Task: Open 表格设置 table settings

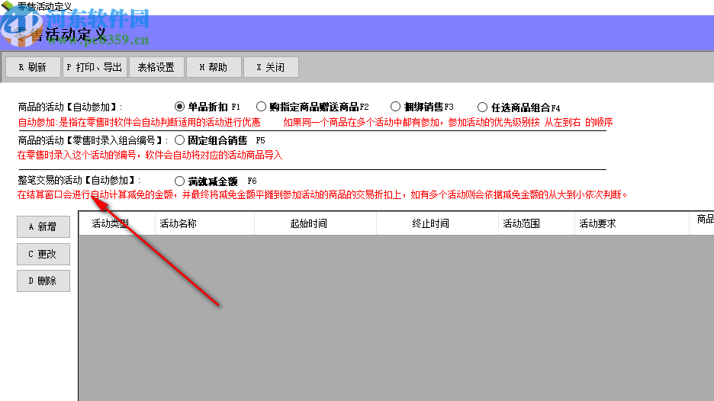Action: (x=156, y=67)
